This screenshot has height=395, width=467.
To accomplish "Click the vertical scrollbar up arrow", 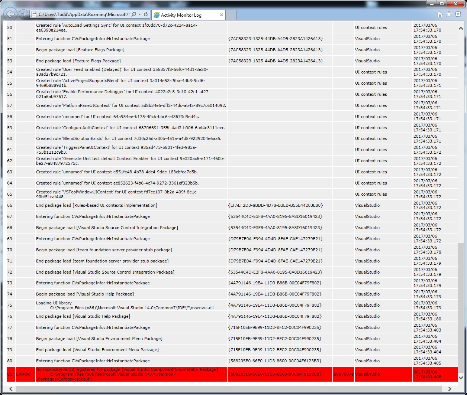I will 461,27.
